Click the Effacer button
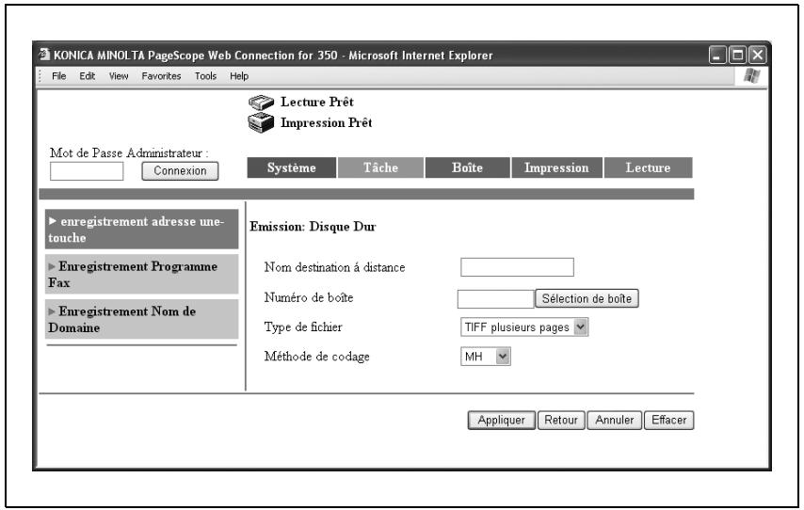804x510 pixels. click(x=668, y=421)
